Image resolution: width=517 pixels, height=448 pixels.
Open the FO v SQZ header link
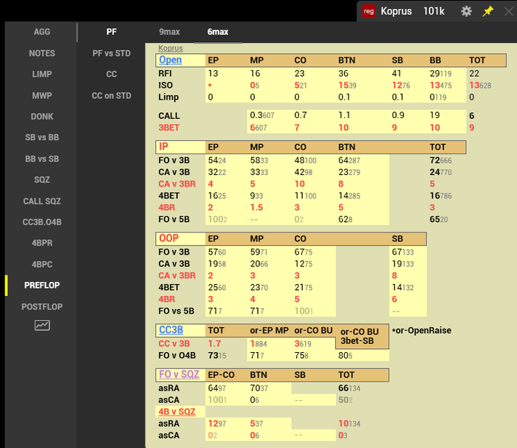coord(179,374)
